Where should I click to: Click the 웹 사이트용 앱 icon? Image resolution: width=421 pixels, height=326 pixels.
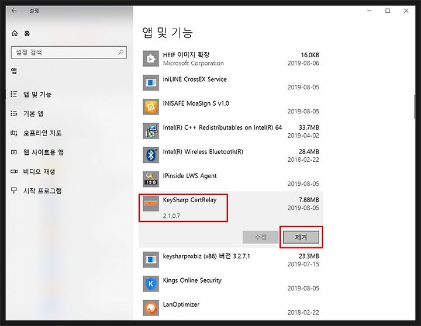pyautogui.click(x=14, y=152)
